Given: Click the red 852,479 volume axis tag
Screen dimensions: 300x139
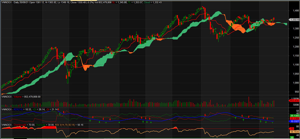Looking at the screenshot, I should (x=295, y=100).
